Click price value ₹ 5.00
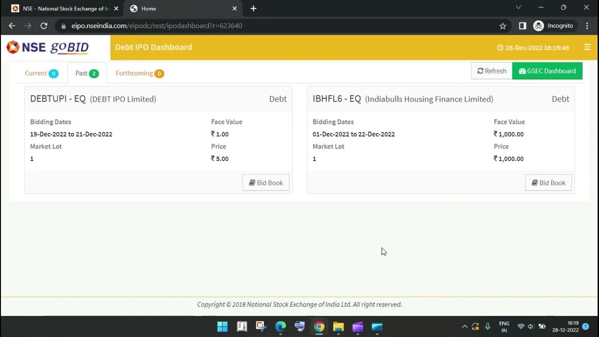This screenshot has height=337, width=599. coord(220,159)
